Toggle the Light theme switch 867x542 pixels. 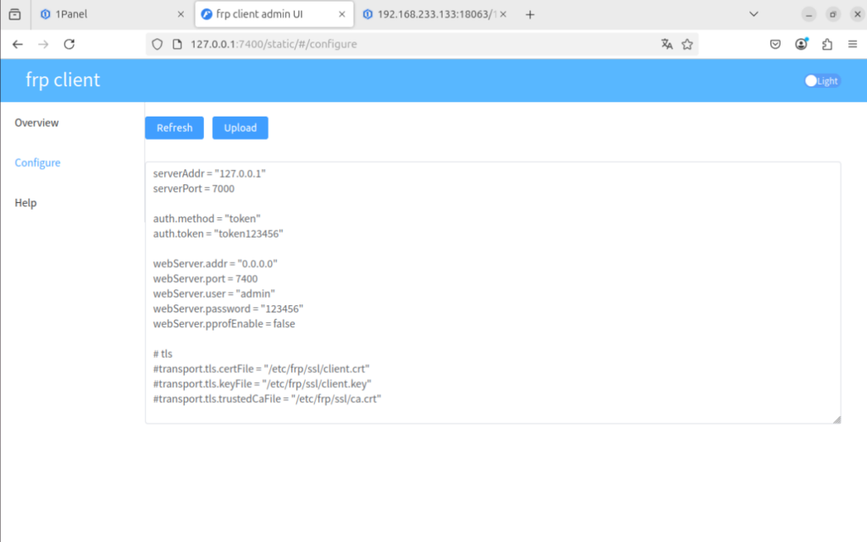click(x=822, y=80)
